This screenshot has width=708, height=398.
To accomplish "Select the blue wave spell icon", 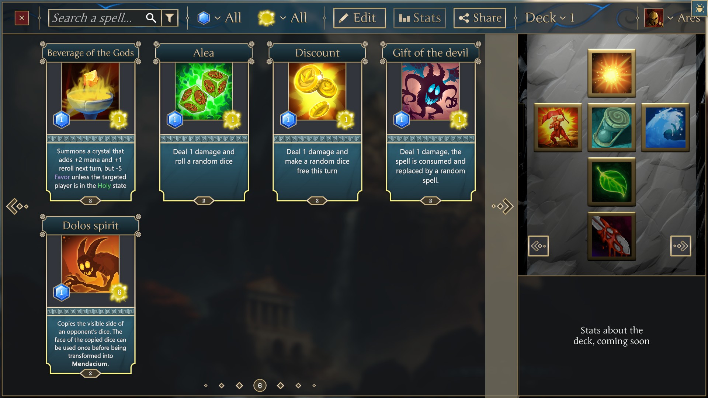I will pos(665,128).
